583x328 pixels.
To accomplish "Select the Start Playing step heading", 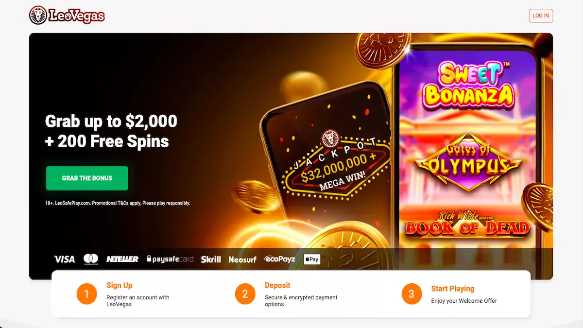I will click(453, 289).
